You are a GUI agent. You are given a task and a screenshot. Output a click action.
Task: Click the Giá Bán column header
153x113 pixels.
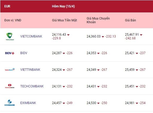(130, 20)
